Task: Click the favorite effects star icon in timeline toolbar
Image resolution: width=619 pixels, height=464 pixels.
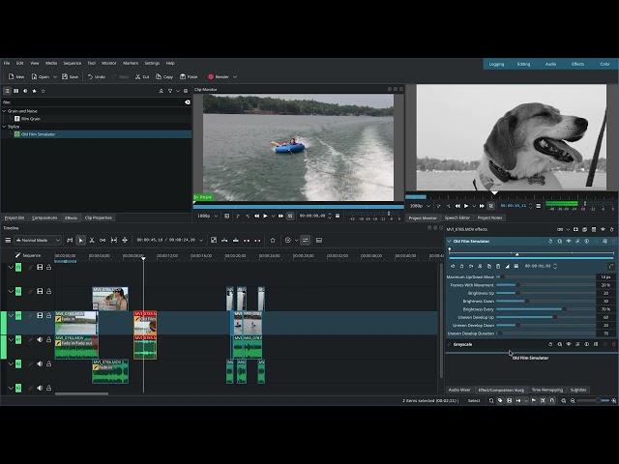Action: (273, 240)
